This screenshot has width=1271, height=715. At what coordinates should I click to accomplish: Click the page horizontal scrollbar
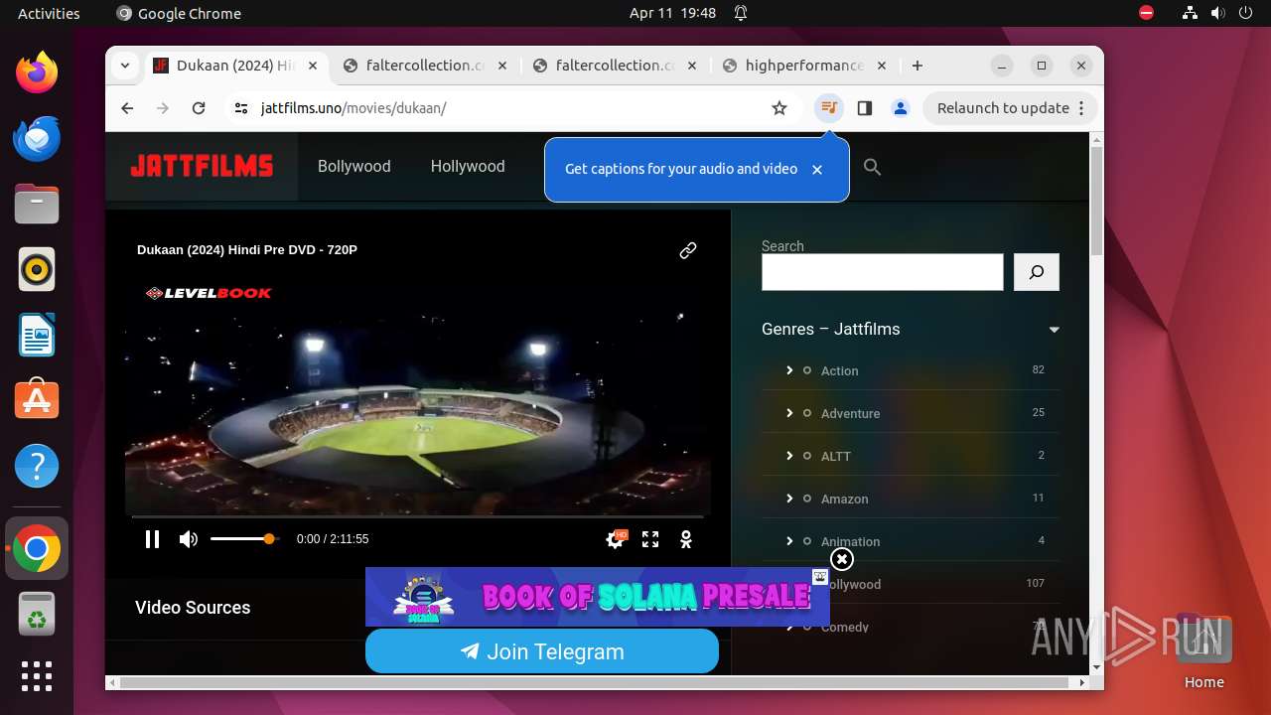pyautogui.click(x=596, y=682)
